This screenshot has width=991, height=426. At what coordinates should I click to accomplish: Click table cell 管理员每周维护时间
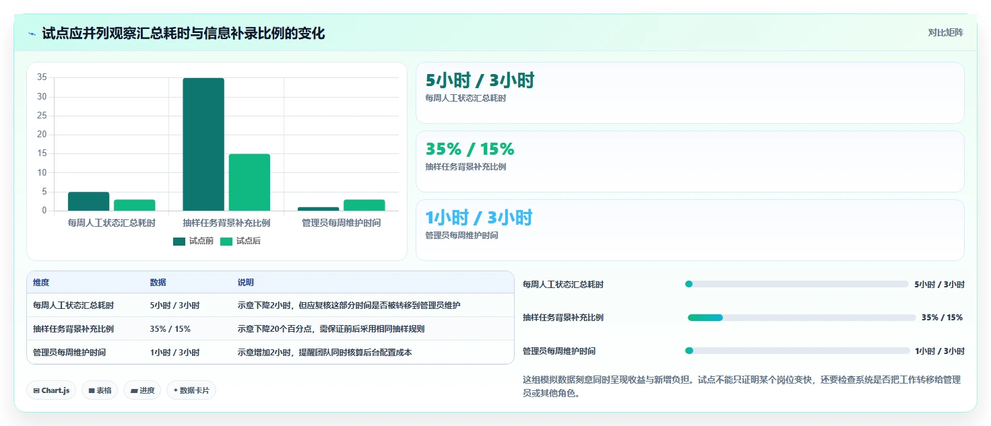click(x=69, y=353)
